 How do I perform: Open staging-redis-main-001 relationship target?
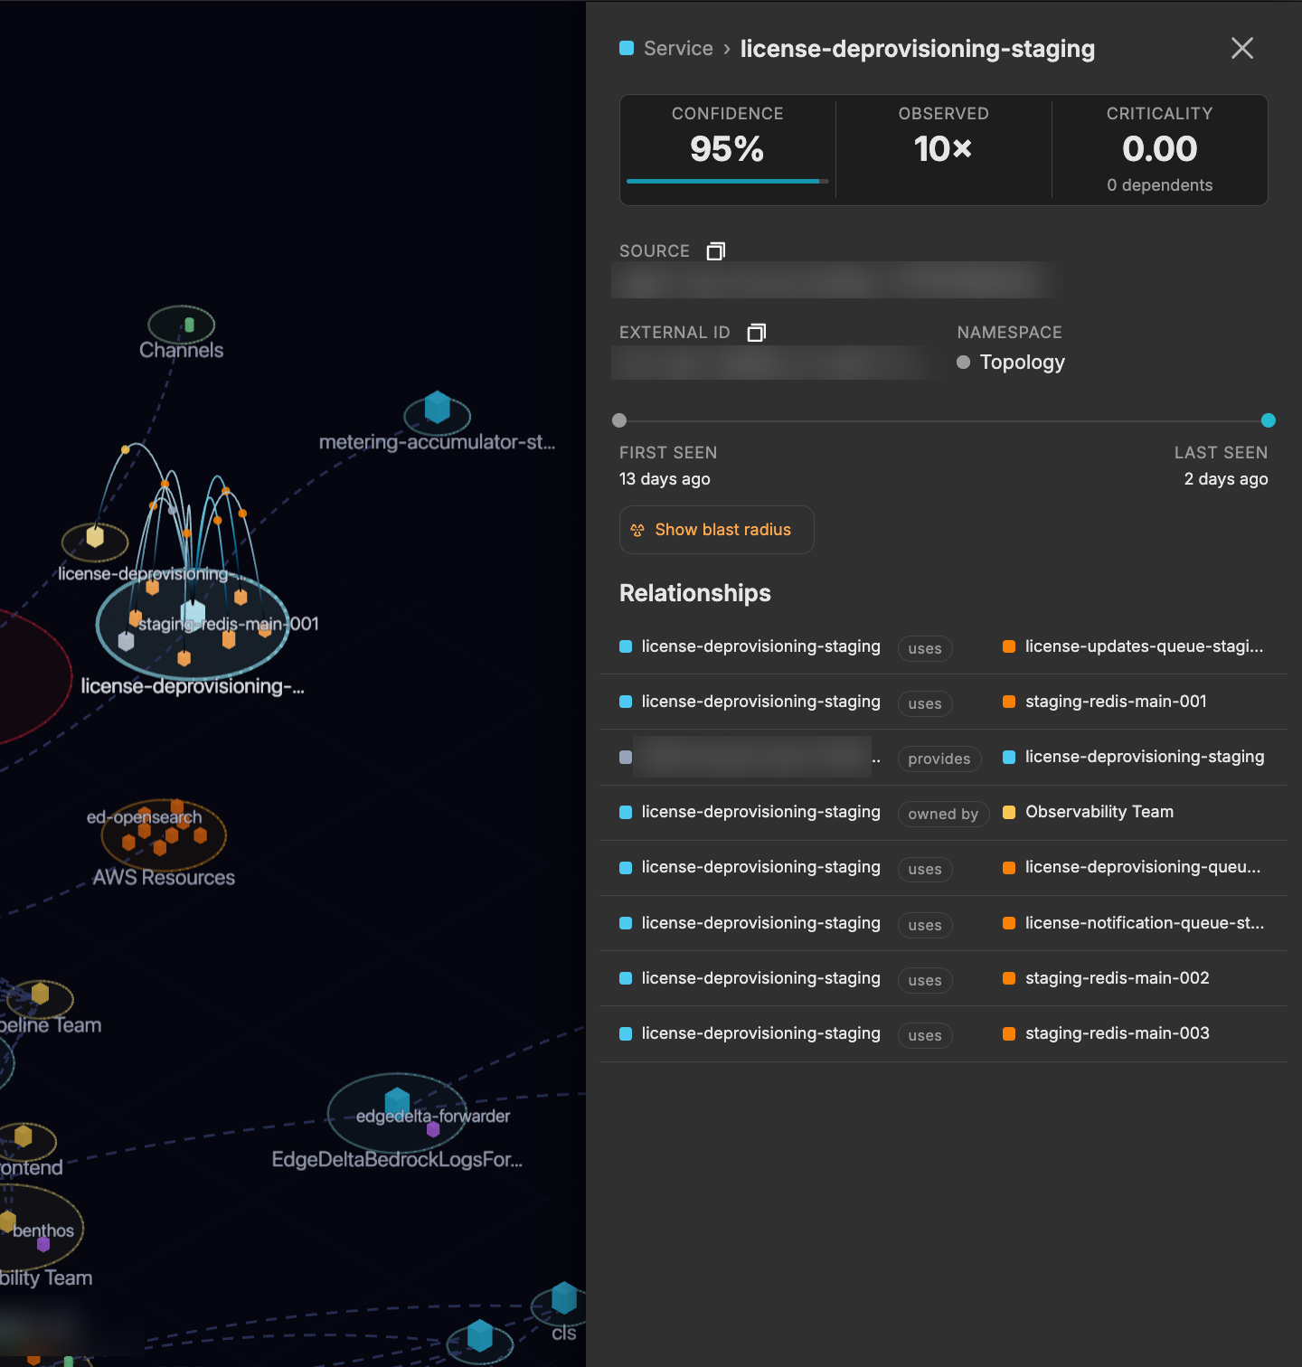[1116, 702]
